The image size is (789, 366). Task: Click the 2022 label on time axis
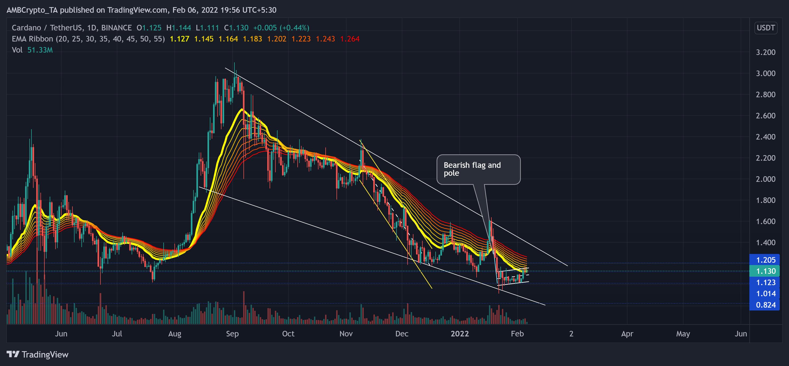(460, 334)
